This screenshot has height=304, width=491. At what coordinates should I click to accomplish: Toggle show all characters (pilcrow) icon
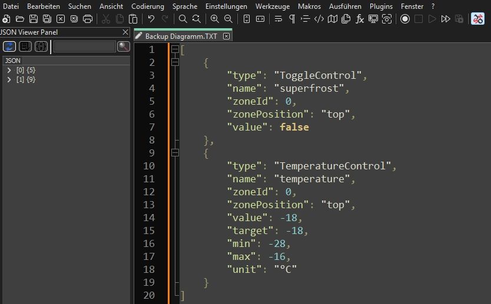pyautogui.click(x=292, y=19)
